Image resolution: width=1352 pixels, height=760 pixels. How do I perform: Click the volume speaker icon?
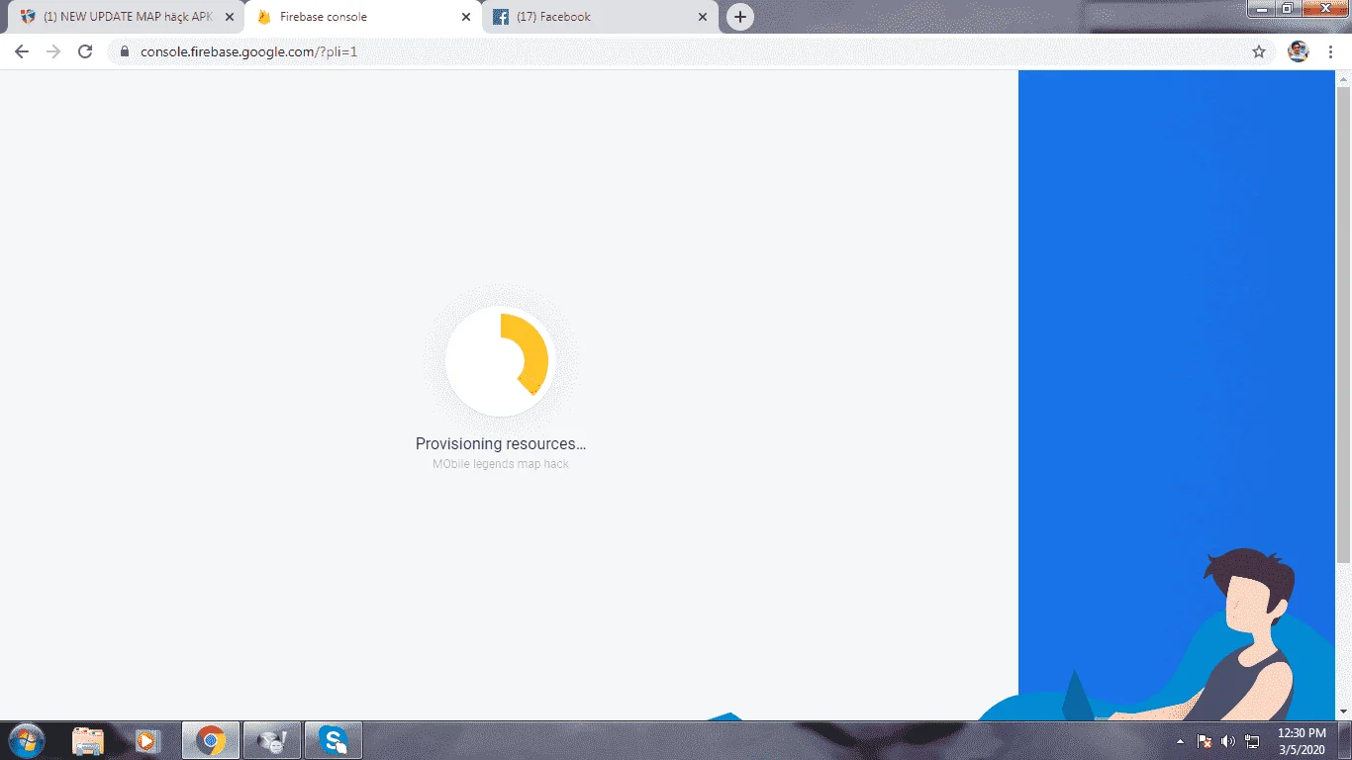pos(1228,741)
